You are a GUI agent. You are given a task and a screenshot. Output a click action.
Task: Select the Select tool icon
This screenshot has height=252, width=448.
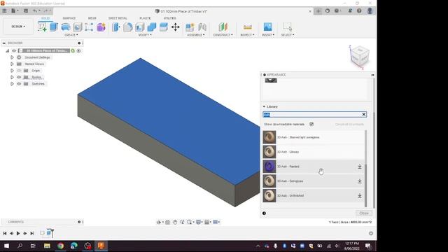coord(288,27)
